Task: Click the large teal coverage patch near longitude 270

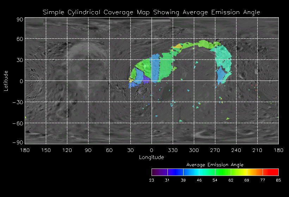Action: tap(224, 56)
